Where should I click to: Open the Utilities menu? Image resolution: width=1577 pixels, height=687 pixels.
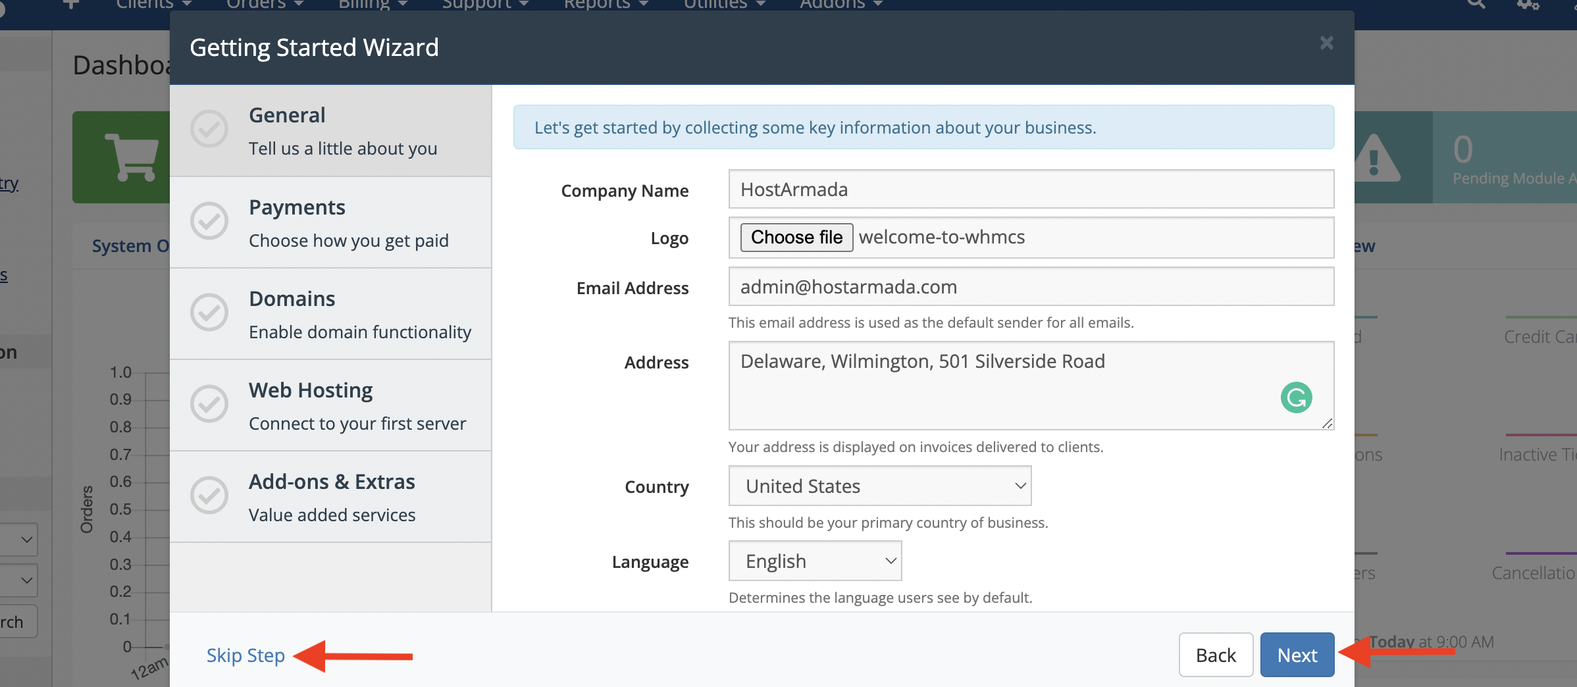point(725,5)
